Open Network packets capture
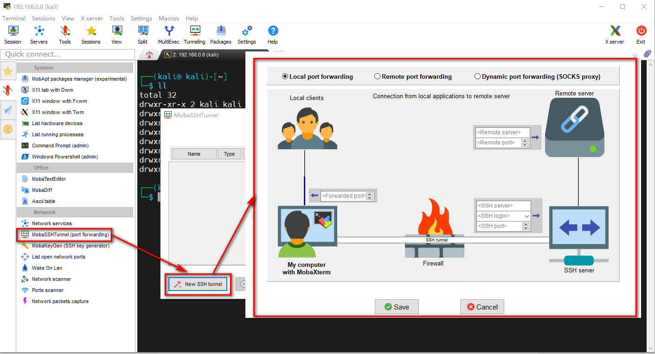This screenshot has height=354, width=655. (55, 301)
